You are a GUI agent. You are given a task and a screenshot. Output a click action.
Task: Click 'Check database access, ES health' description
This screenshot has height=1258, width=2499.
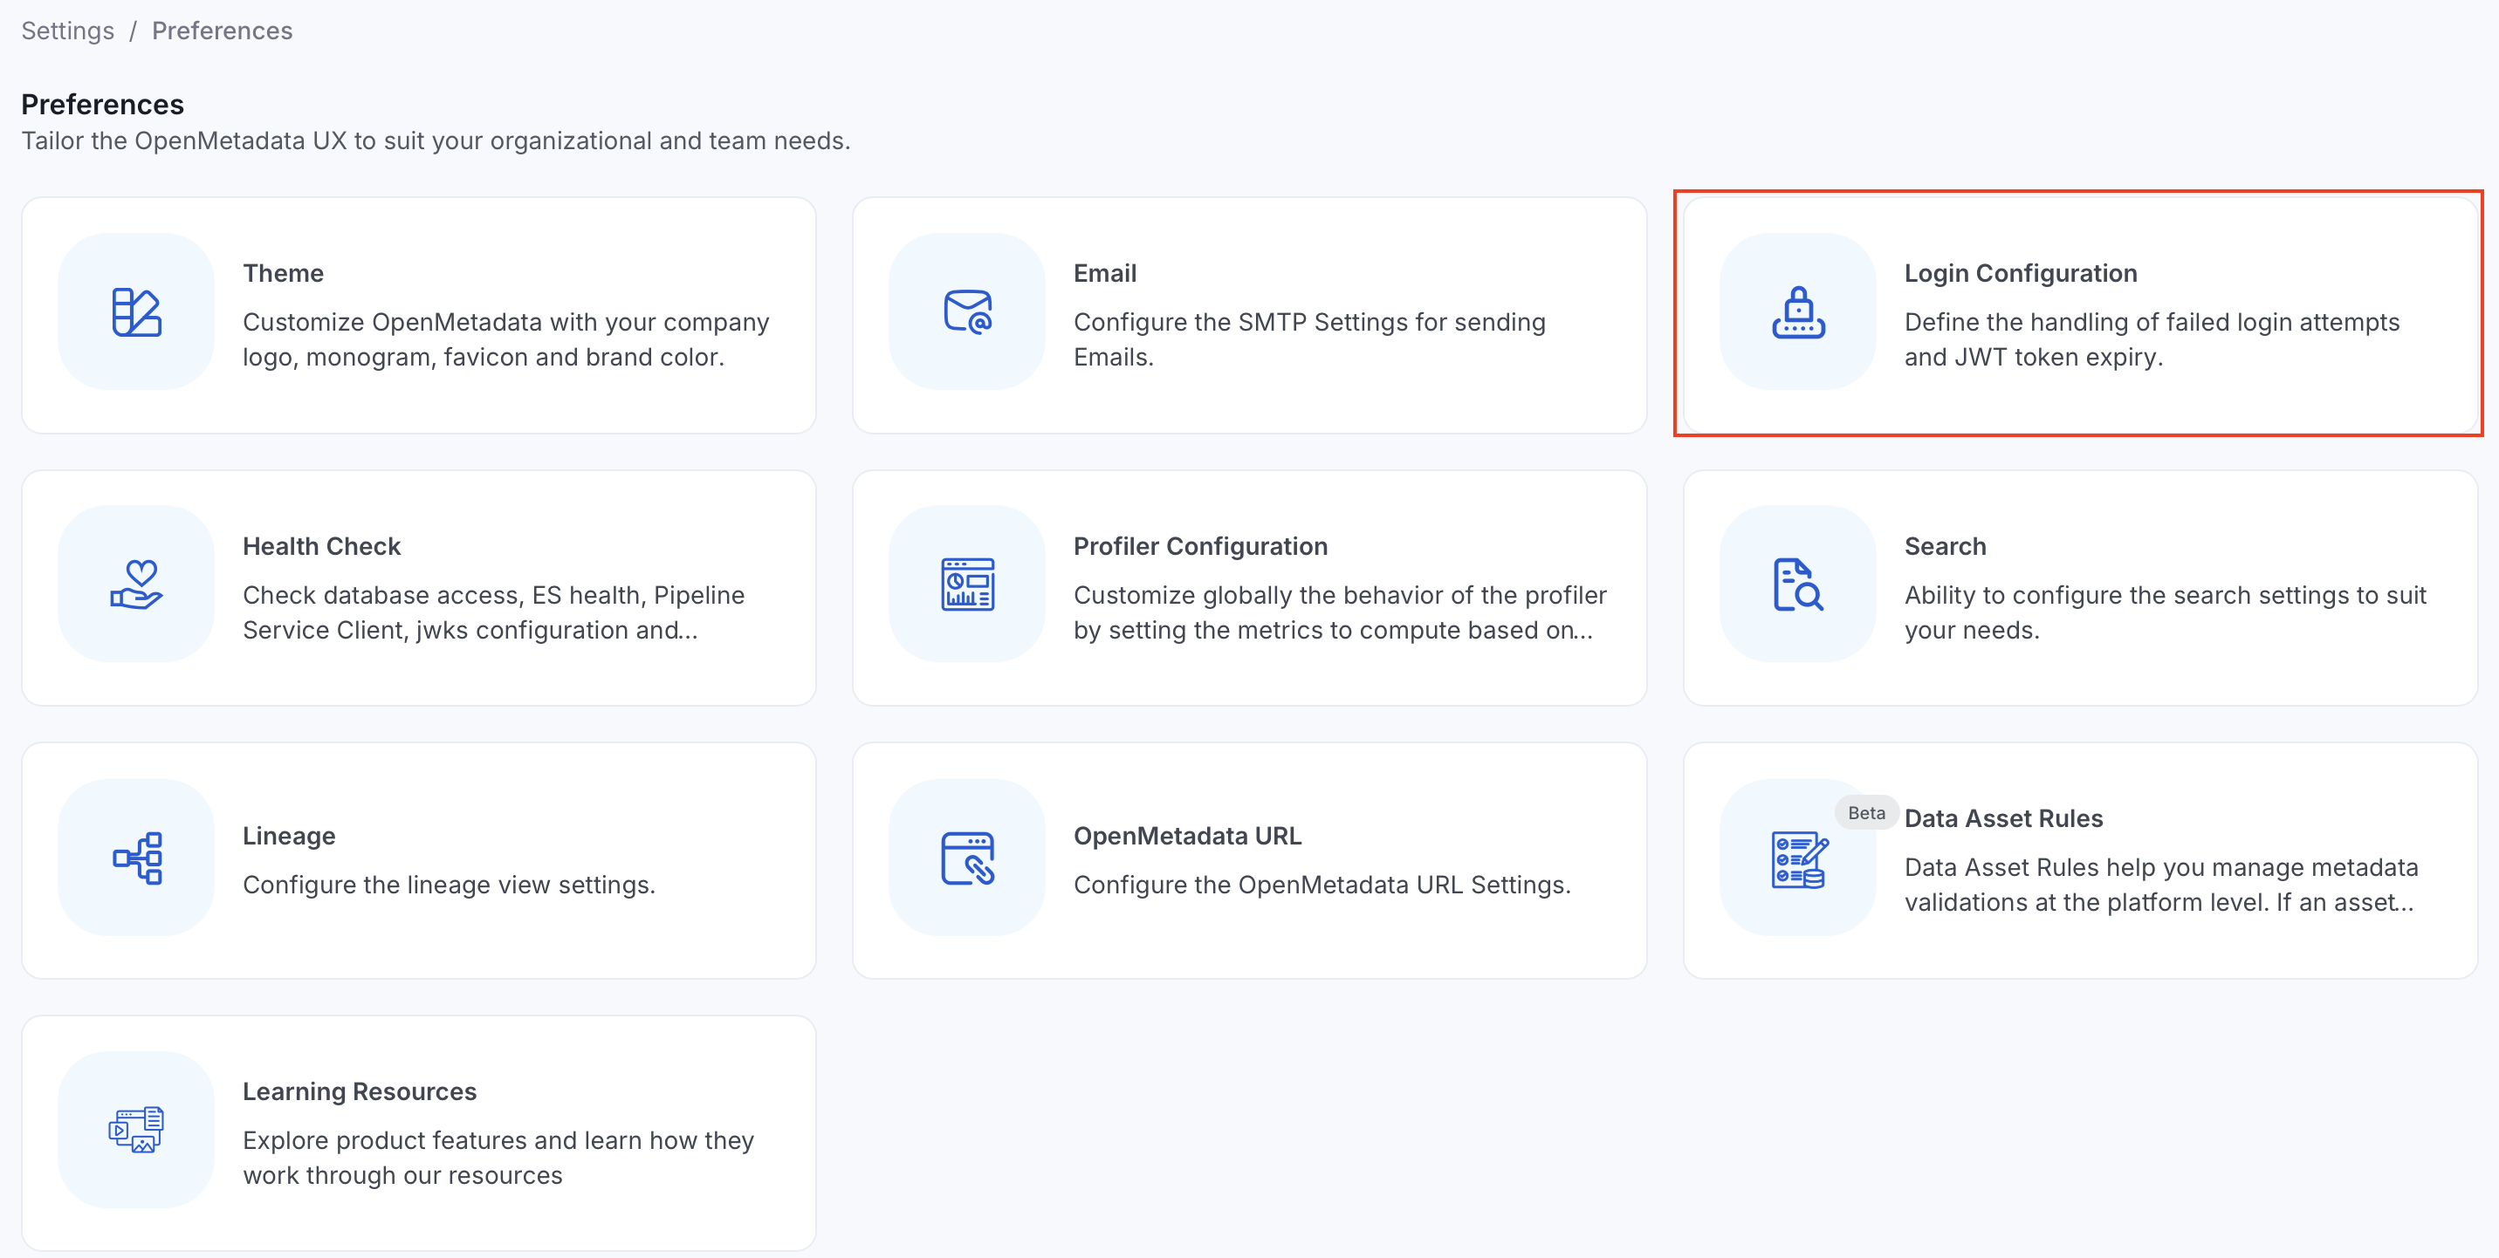[x=493, y=613]
